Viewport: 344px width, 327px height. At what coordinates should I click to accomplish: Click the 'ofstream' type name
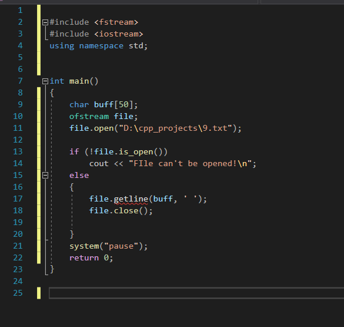tap(89, 117)
